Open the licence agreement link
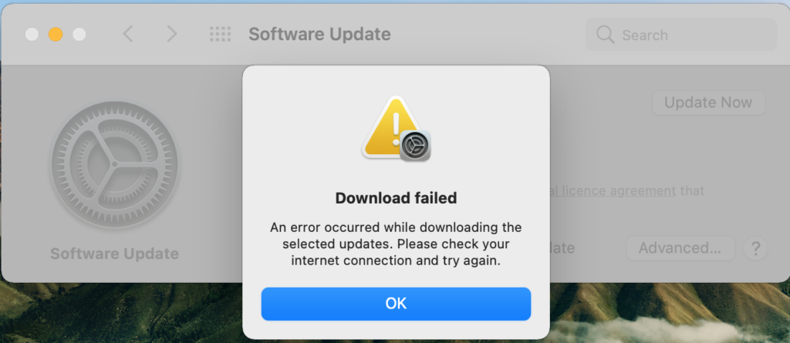Viewport: 790px width, 343px height. (613, 191)
